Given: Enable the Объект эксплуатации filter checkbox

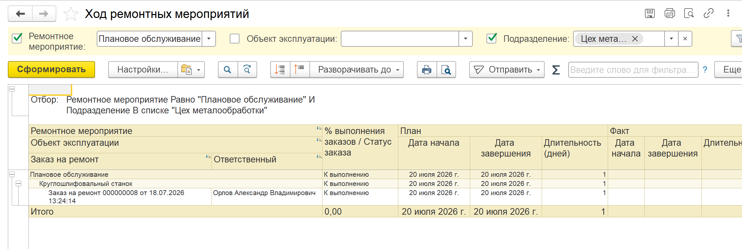Looking at the screenshot, I should click(x=235, y=39).
